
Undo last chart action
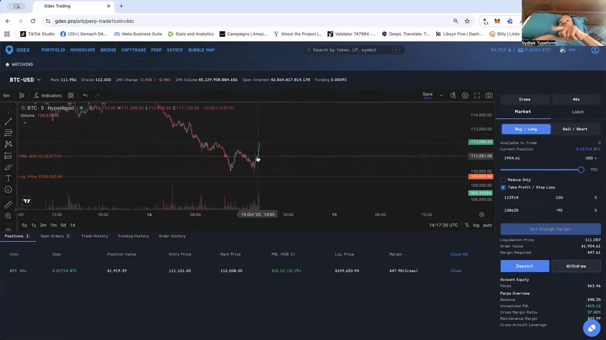[85, 95]
